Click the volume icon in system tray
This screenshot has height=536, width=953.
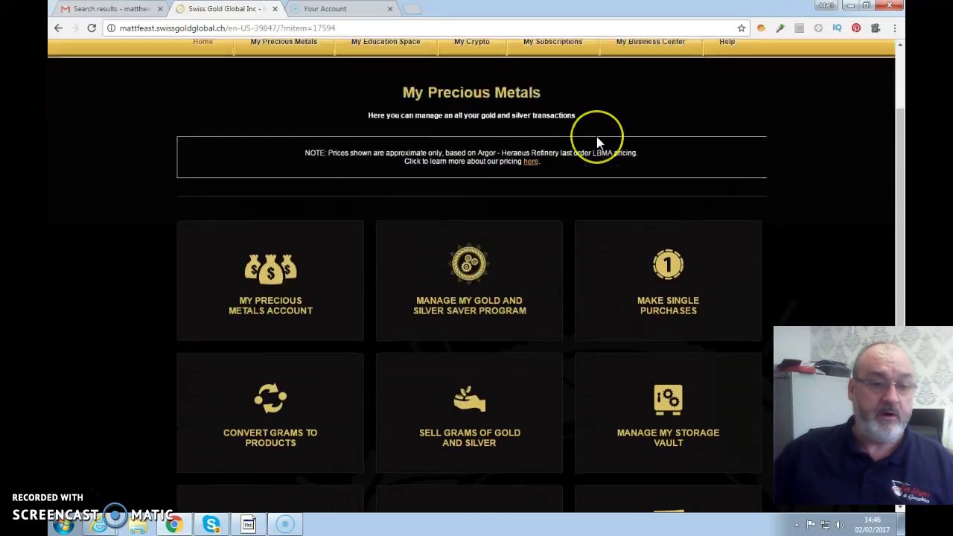click(839, 525)
